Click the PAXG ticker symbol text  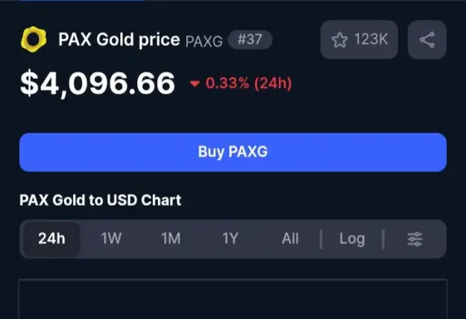pyautogui.click(x=204, y=41)
